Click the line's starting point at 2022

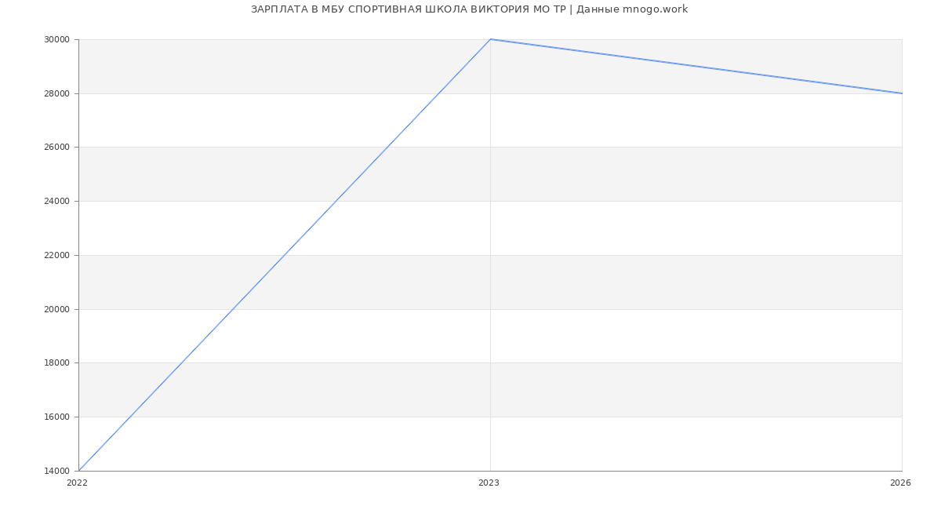pyautogui.click(x=78, y=471)
